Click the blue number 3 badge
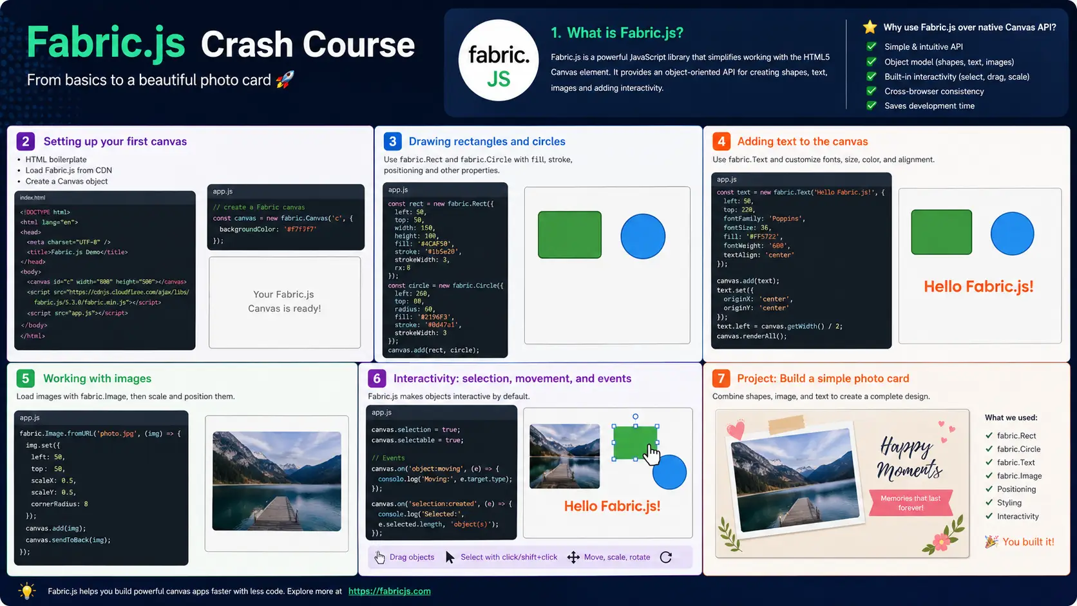The image size is (1077, 606). coord(392,141)
